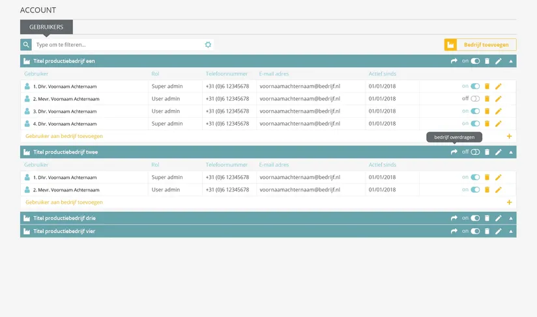Click Gebruiker aan bedrijf toevoegen under productiebedrijf een
537x317 pixels.
(x=64, y=136)
